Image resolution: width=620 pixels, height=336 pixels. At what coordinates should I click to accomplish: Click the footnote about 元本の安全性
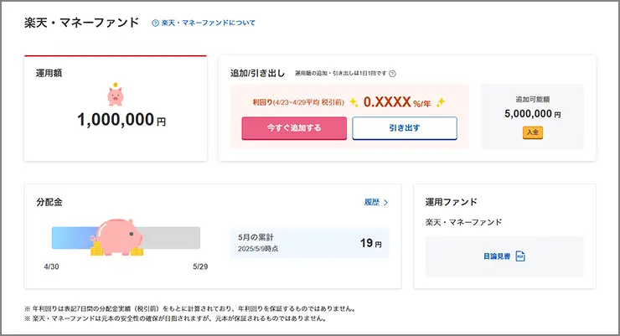(x=176, y=318)
